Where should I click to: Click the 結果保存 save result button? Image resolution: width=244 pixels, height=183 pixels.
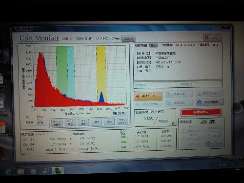pos(179,94)
